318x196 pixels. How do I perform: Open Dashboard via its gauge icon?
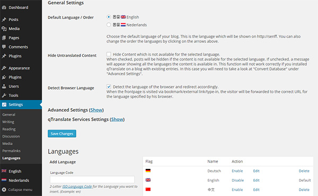(x=4, y=7)
